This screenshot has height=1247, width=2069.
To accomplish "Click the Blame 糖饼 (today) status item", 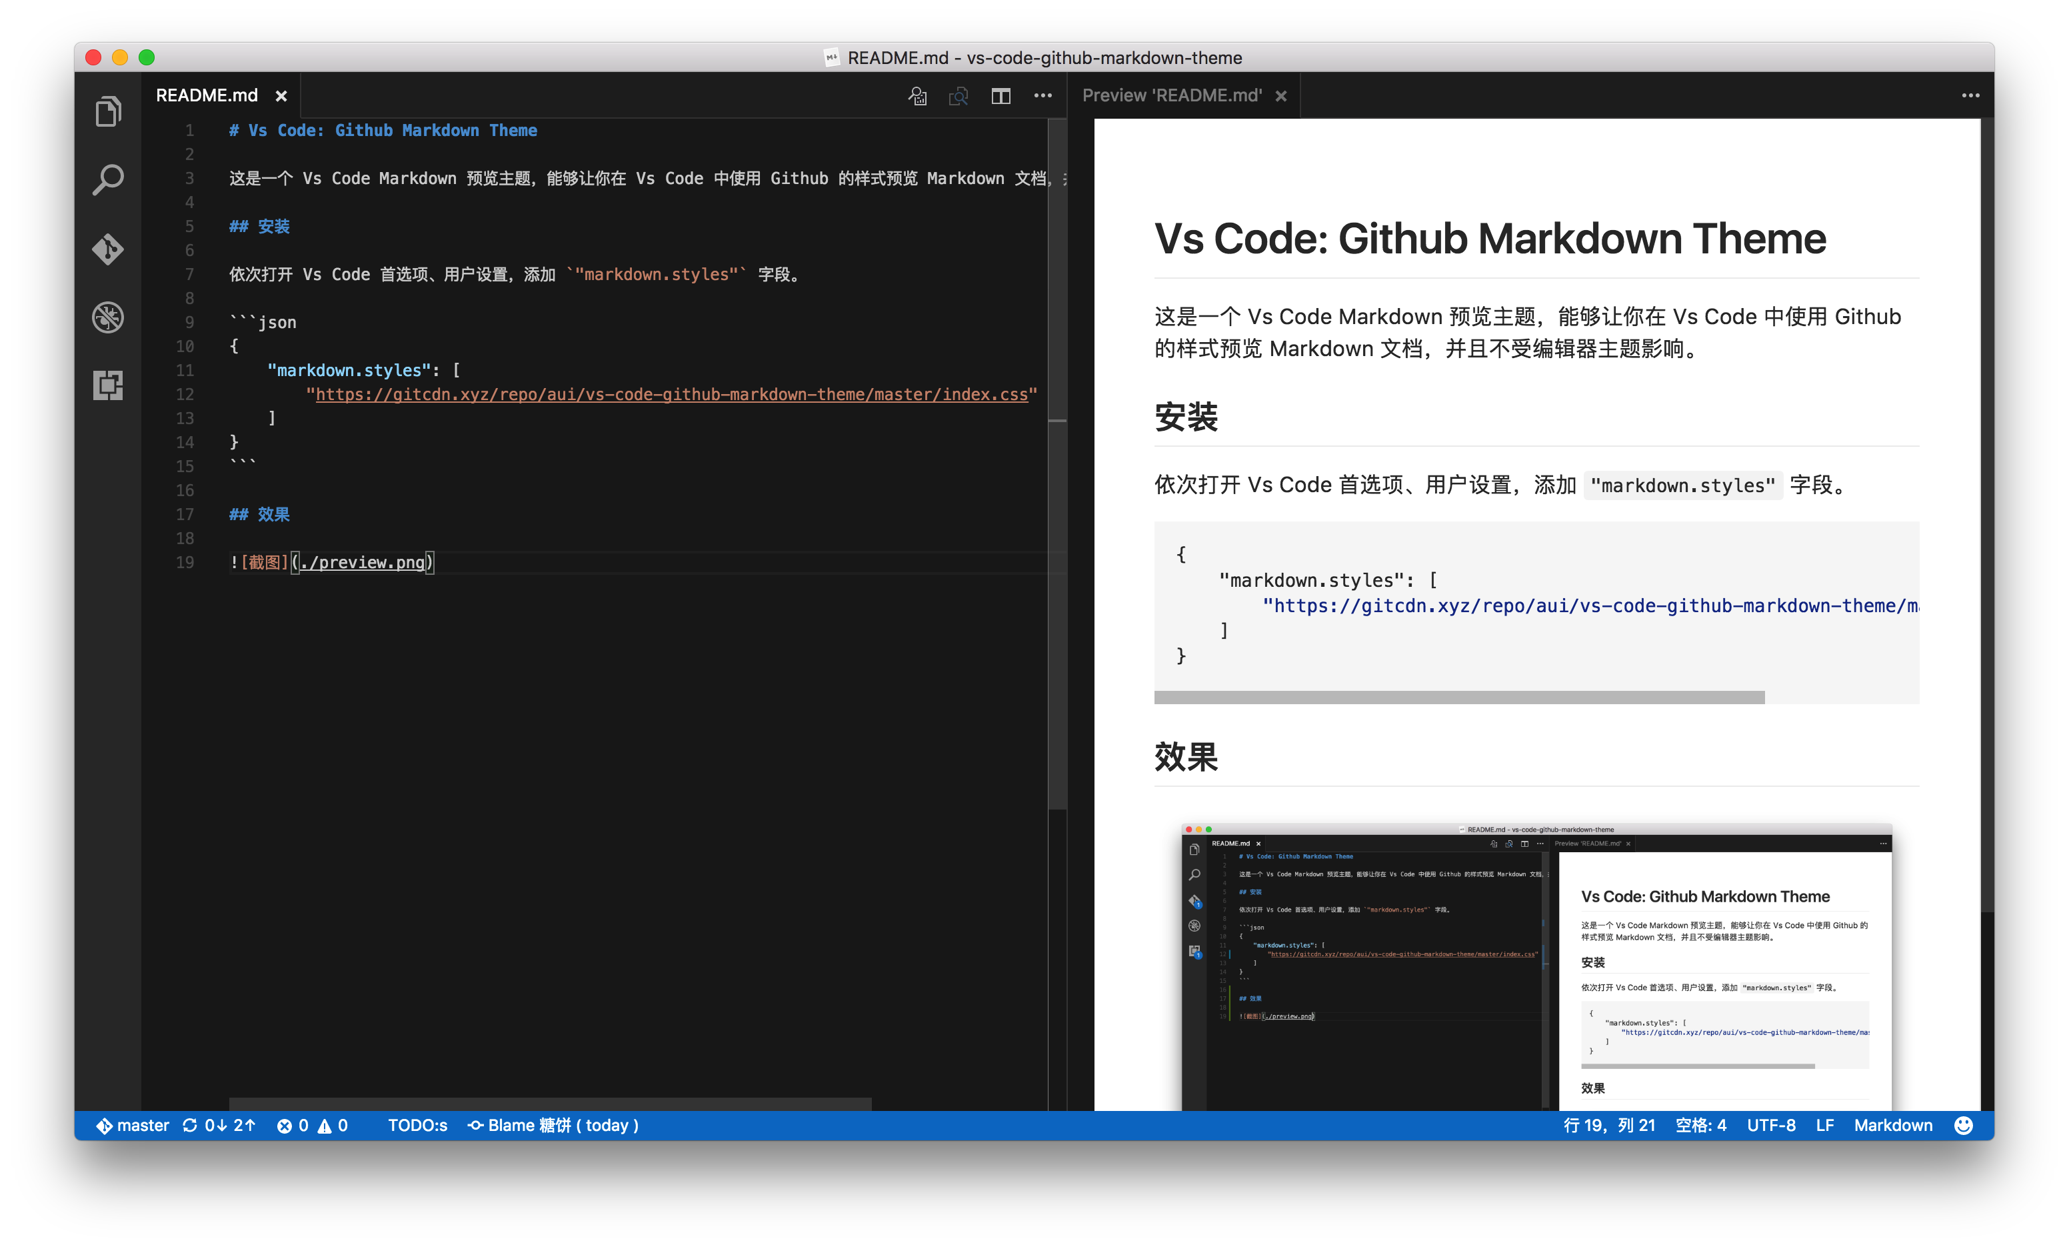I will pyautogui.click(x=553, y=1125).
